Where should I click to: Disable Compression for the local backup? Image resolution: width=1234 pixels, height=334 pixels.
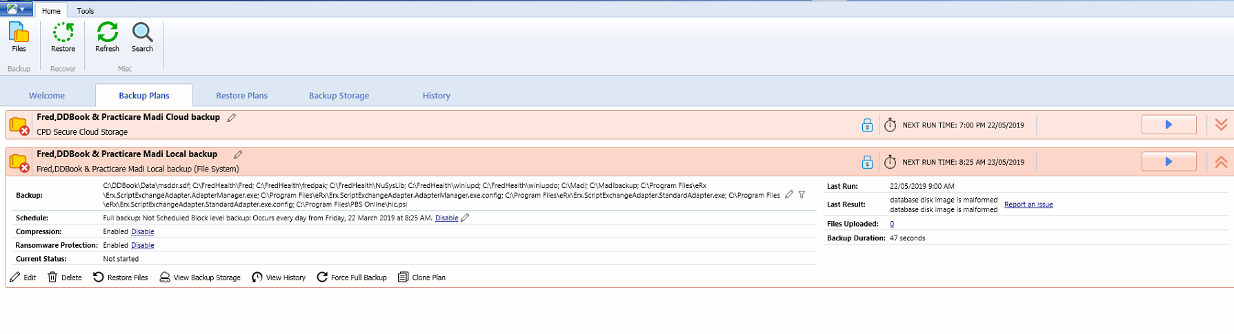click(142, 232)
